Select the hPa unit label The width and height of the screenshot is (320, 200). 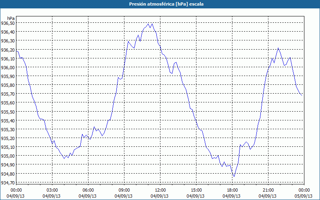(x=11, y=18)
